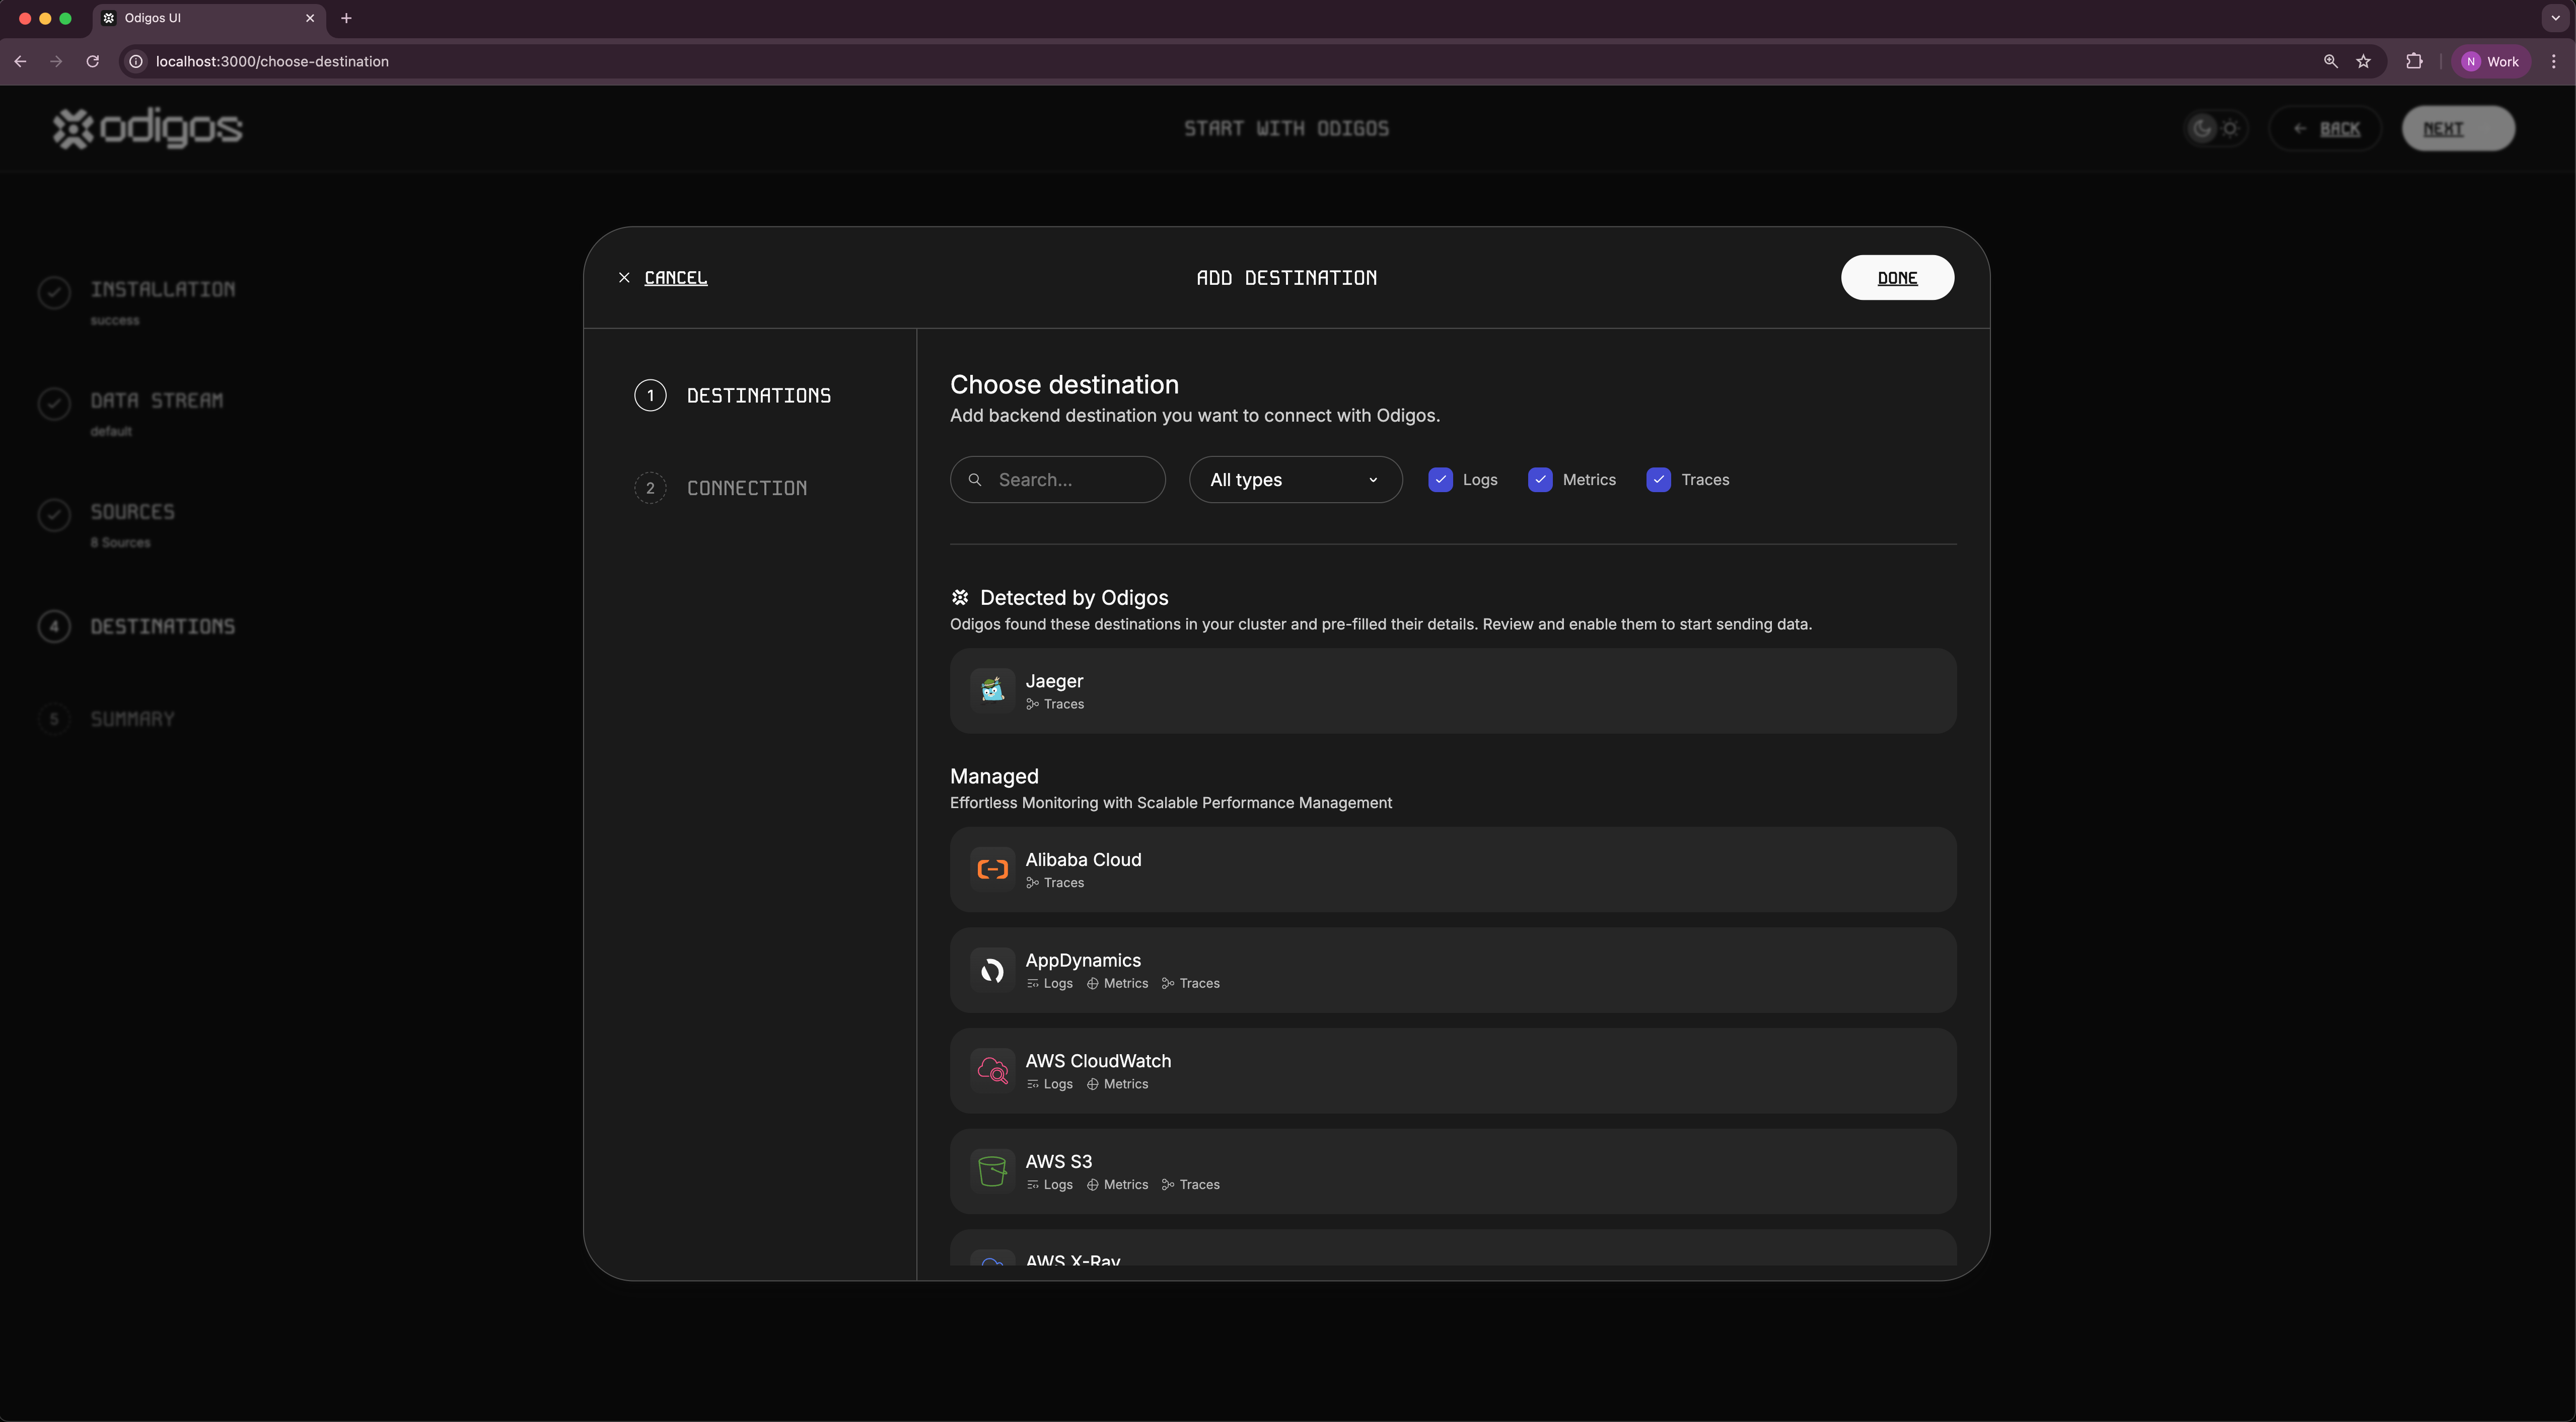Image resolution: width=2576 pixels, height=1422 pixels.
Task: Click the AppDynamics logo icon
Action: (992, 970)
